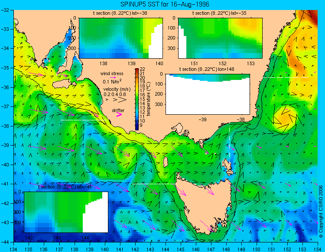
Task: Click the white section line at latitude -41
Action: pyautogui.click(x=155, y=184)
